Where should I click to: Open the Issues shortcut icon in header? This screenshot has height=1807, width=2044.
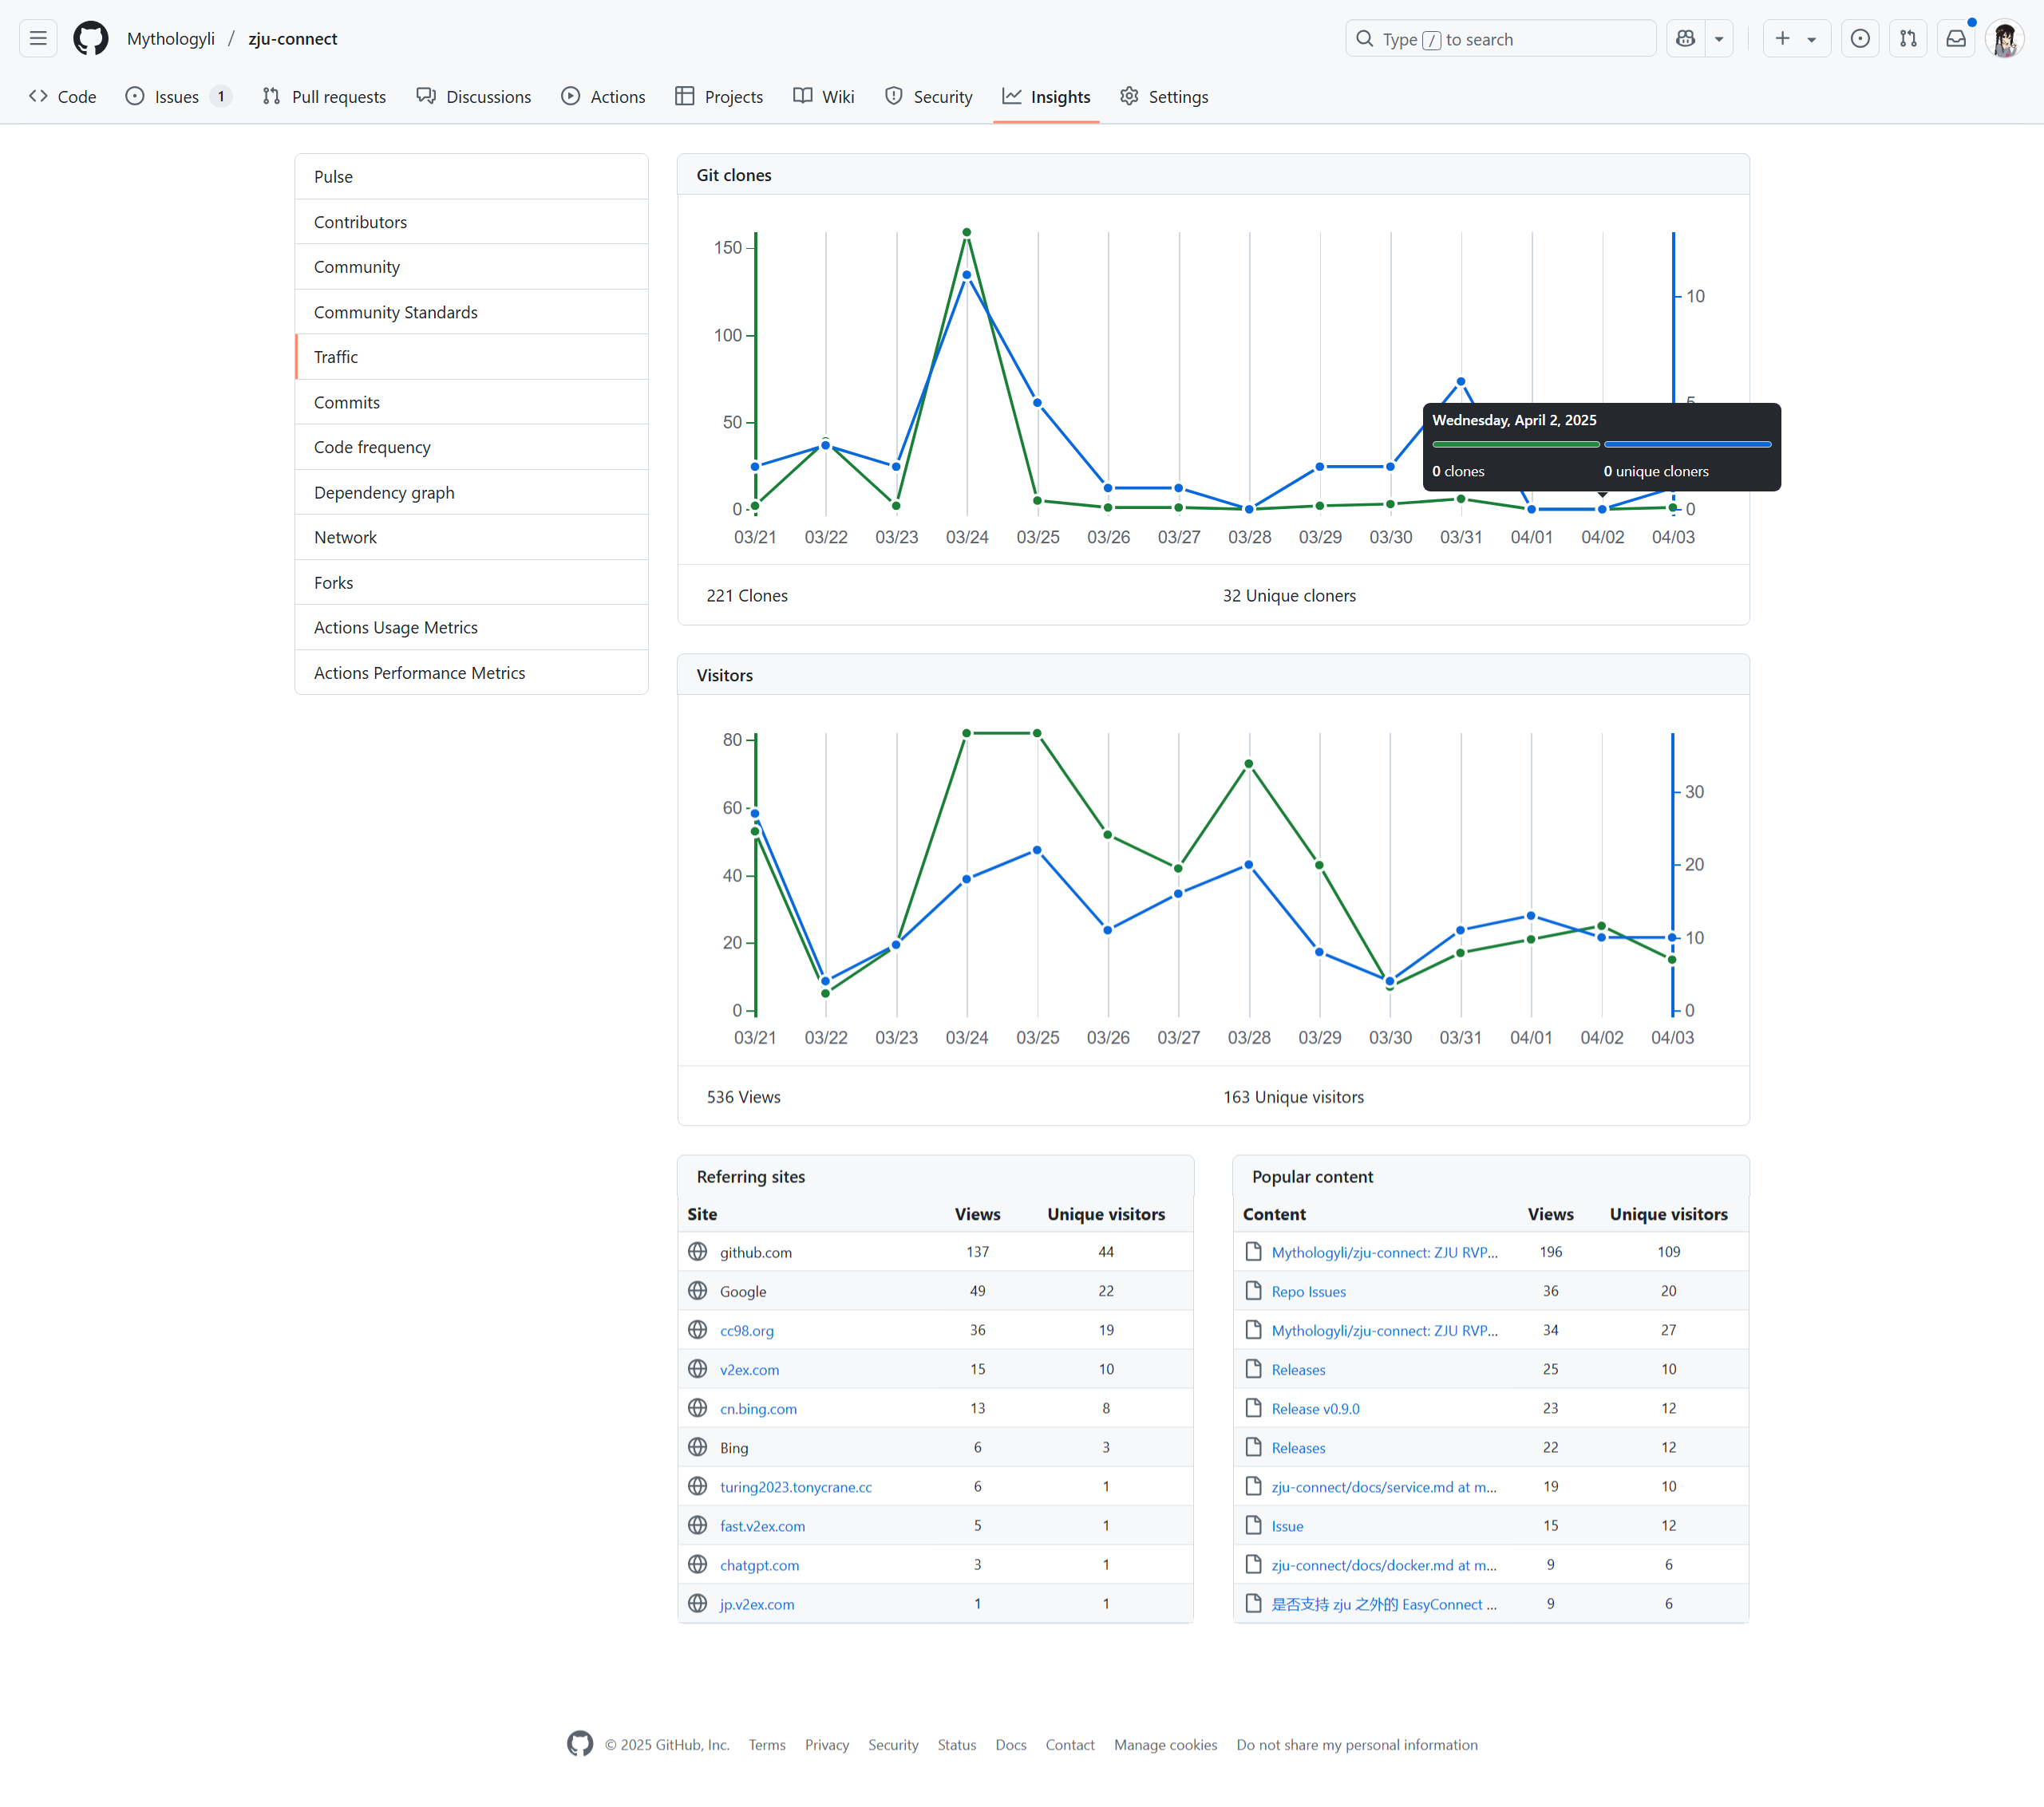pos(1860,39)
